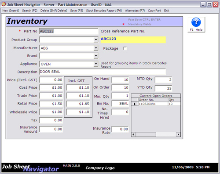
Task: Click the Retail Price $1.50 field
Action: click(x=51, y=104)
